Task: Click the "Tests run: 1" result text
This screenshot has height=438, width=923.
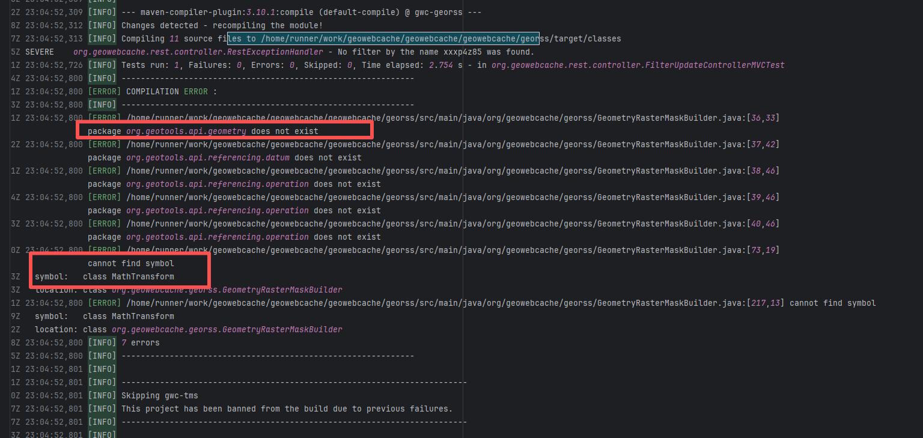Action: coord(147,65)
